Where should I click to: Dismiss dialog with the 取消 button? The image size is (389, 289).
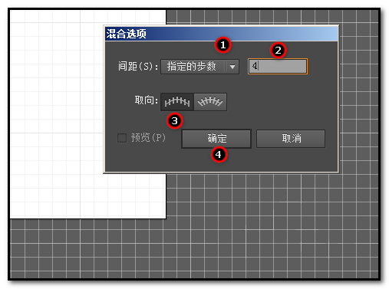click(x=291, y=139)
